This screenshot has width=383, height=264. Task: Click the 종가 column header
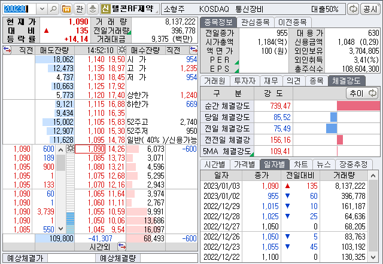tap(262, 175)
